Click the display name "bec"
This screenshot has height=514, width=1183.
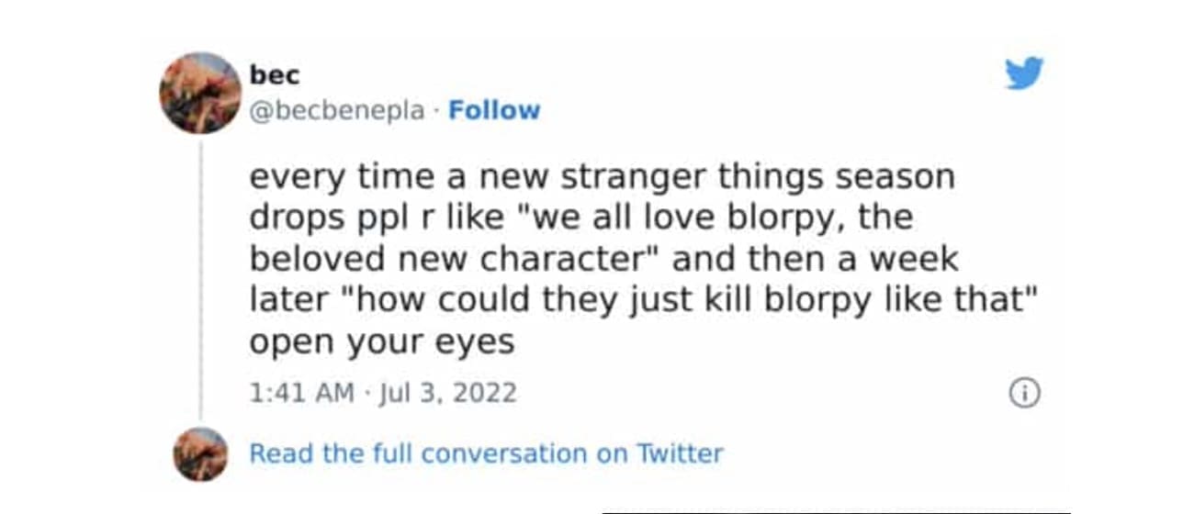[275, 75]
